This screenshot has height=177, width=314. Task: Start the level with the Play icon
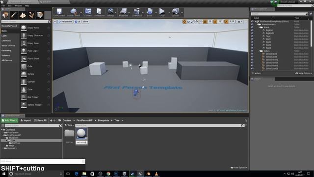(x=162, y=11)
